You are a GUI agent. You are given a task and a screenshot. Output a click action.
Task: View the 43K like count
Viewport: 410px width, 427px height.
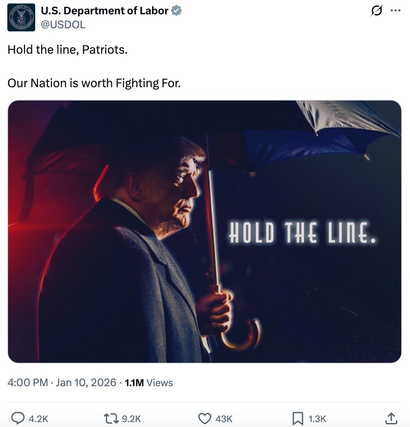[x=224, y=418]
